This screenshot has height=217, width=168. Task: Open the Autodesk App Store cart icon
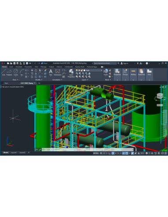click(x=138, y=64)
